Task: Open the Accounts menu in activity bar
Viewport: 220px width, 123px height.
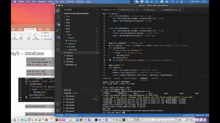Action: [x=58, y=104]
